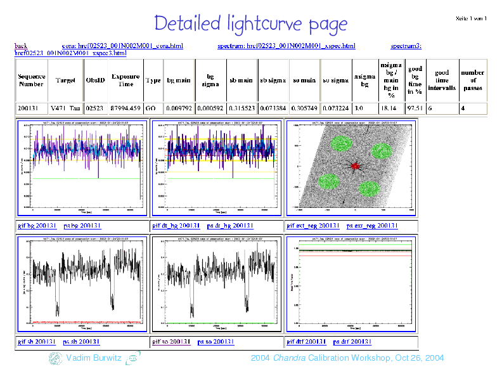Image resolution: width=502 pixels, height=388 pixels.
Task: Download 'ps bg 200131' file
Action: 82,226
